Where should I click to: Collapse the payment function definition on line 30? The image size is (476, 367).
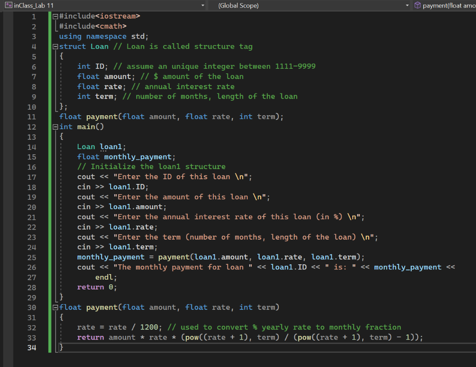click(x=55, y=307)
